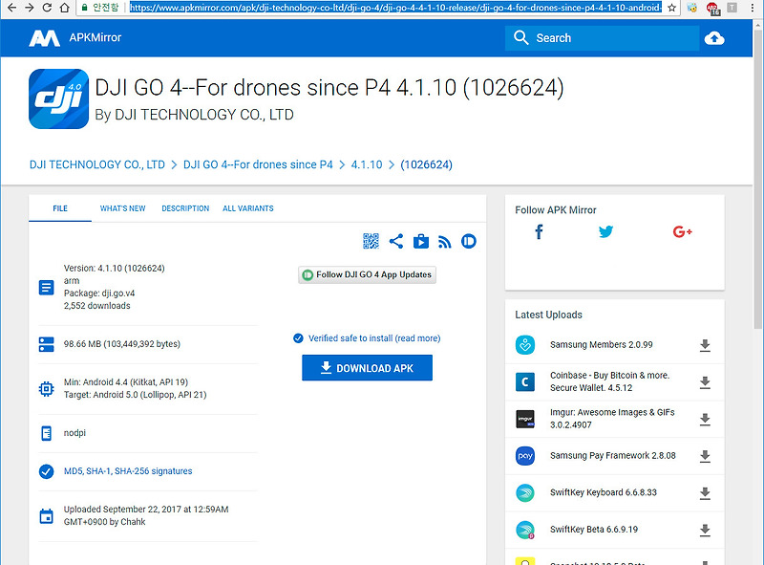Click the DOWNLOAD APK button
Viewport: 764px width, 565px height.
pyautogui.click(x=367, y=368)
